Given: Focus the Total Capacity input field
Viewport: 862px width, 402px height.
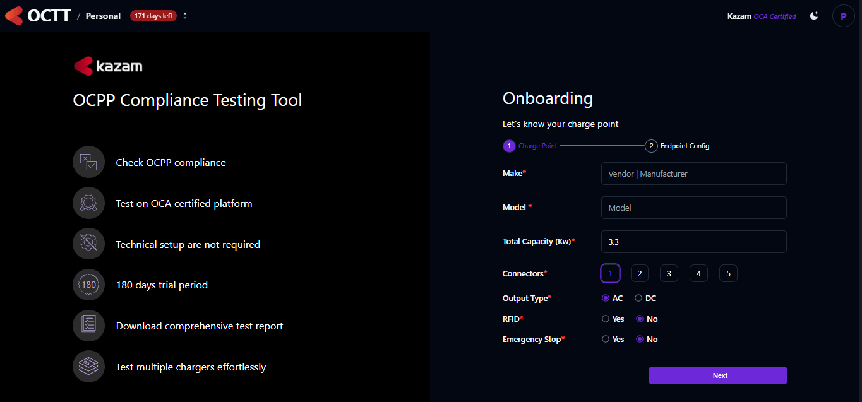Looking at the screenshot, I should (x=694, y=242).
